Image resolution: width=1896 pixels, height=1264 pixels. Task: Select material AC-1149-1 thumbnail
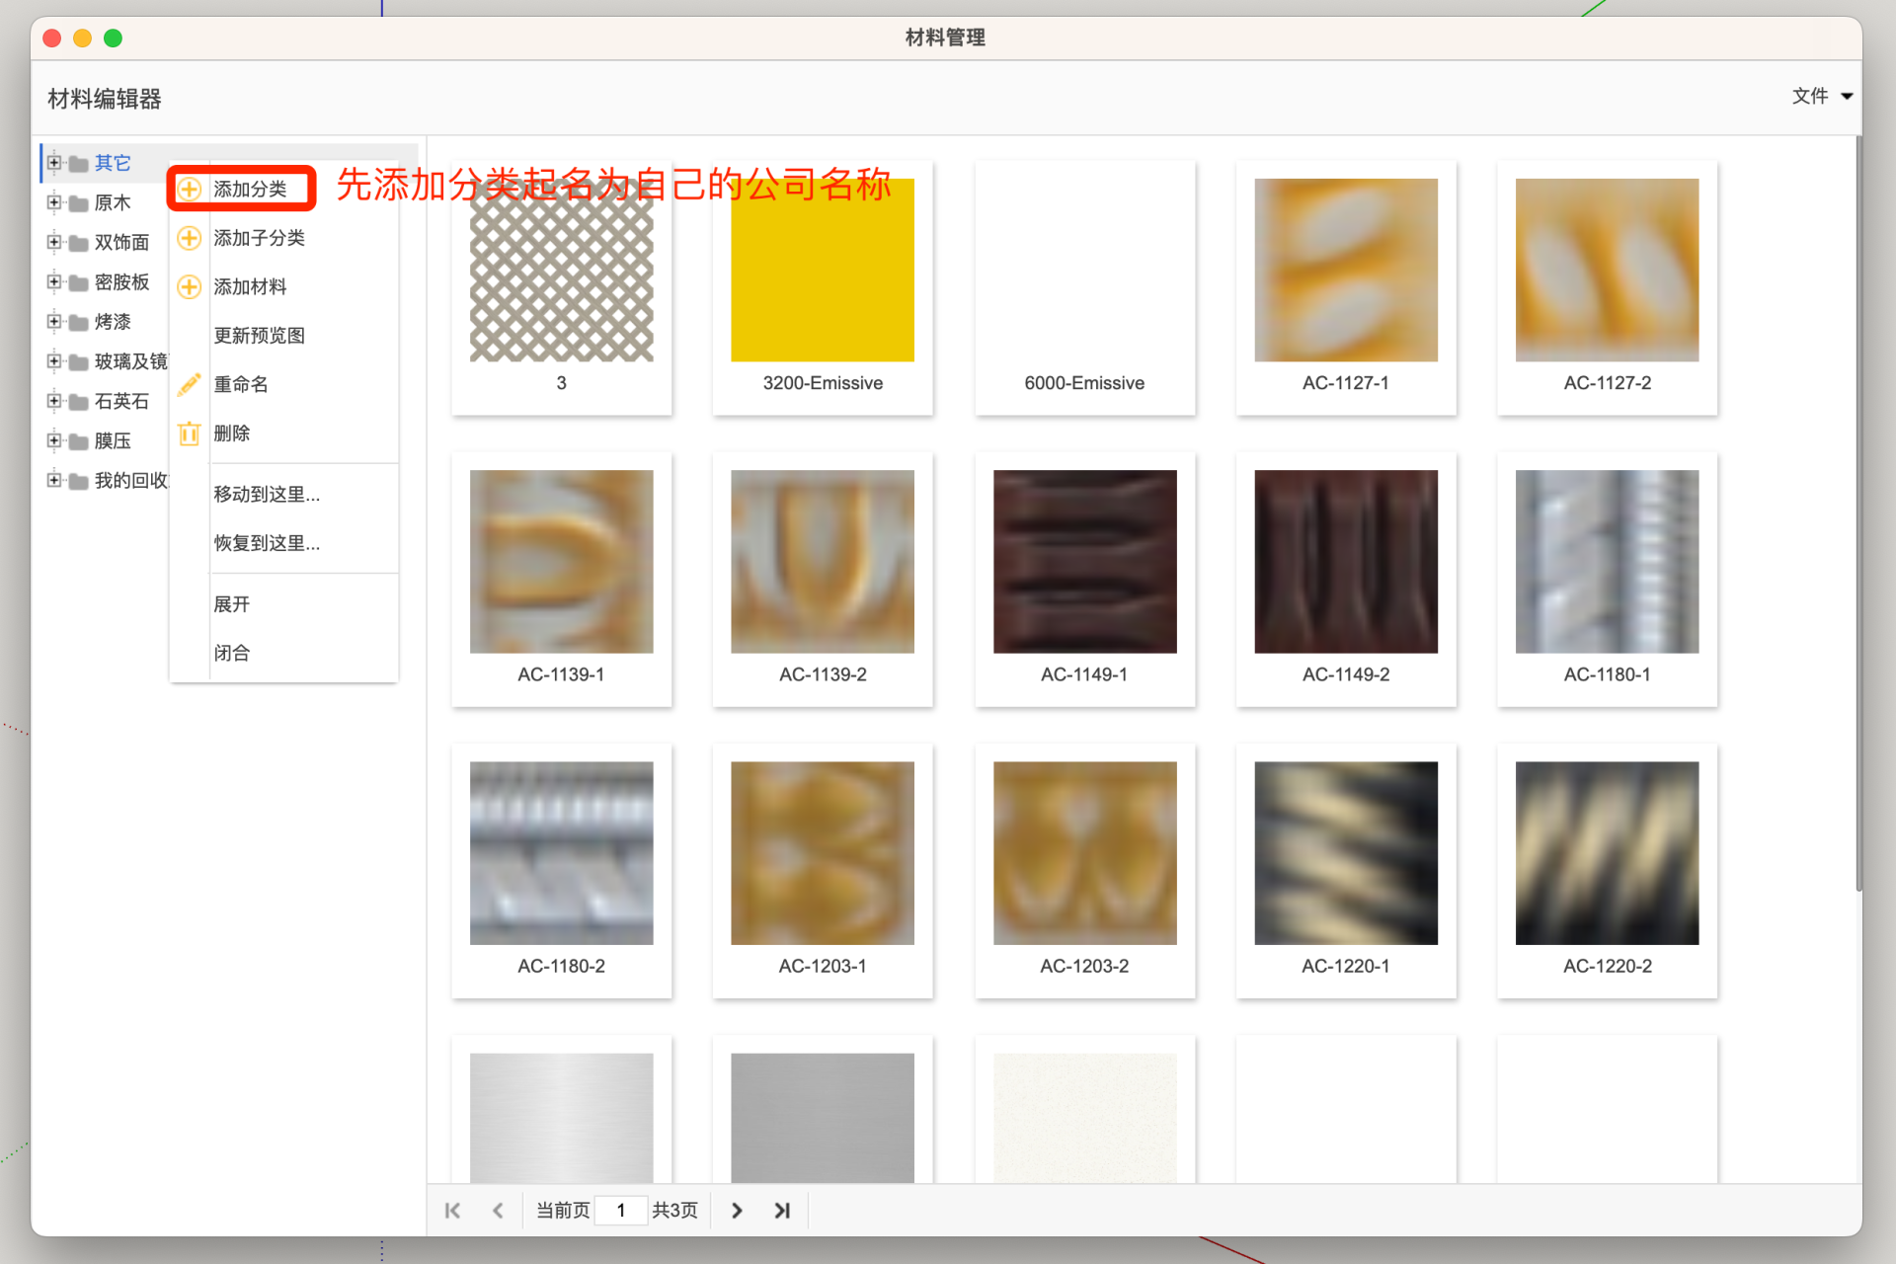(x=1084, y=561)
